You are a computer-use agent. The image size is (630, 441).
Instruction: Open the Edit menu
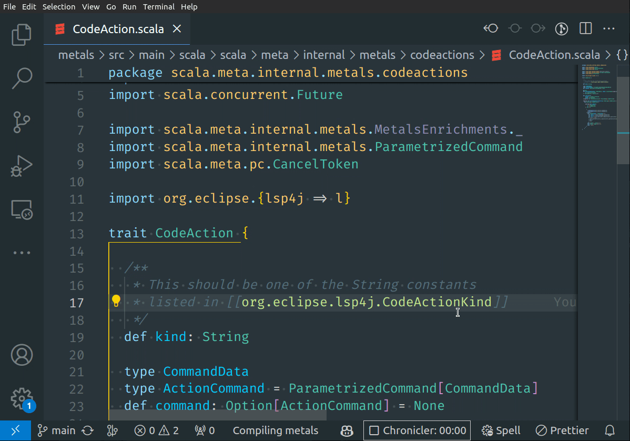[29, 7]
